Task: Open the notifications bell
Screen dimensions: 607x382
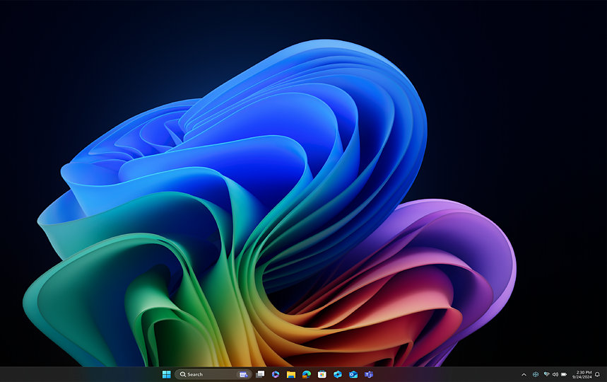Action: pyautogui.click(x=597, y=374)
